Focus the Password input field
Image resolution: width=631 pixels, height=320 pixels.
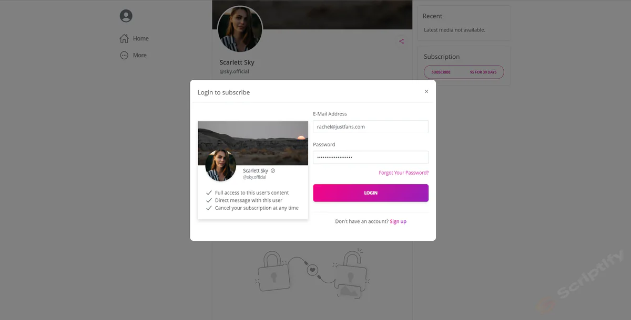point(371,157)
